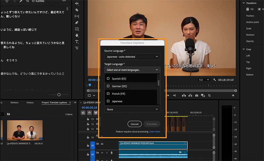Click the Fill icon in Transform section
The image size is (264, 161).
click(x=247, y=9)
